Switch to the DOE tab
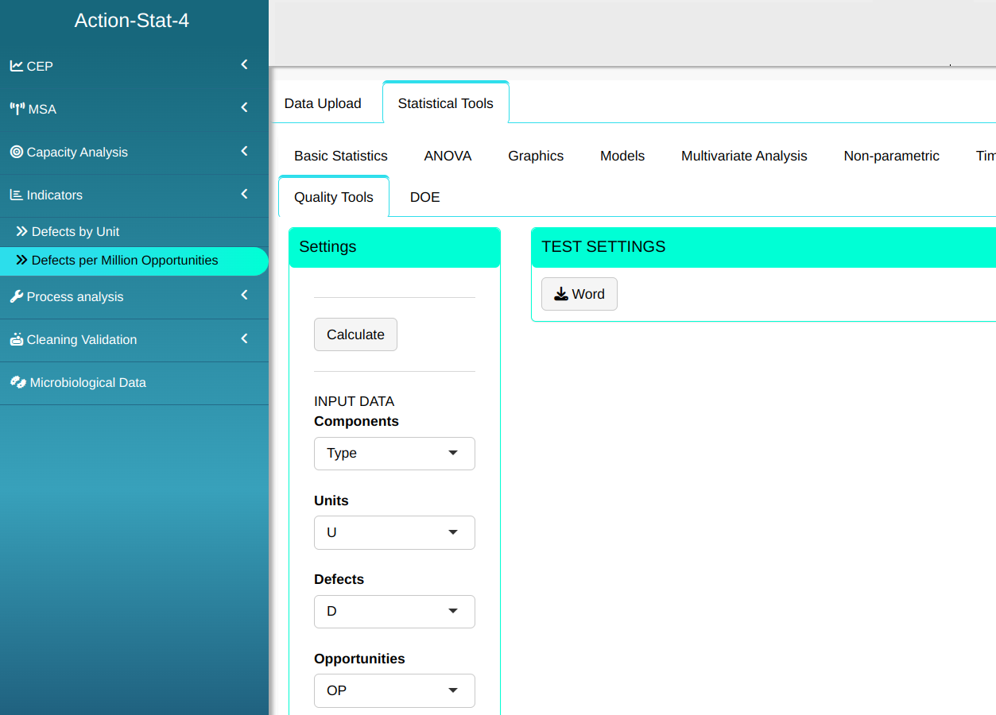This screenshot has width=996, height=715. 424,197
